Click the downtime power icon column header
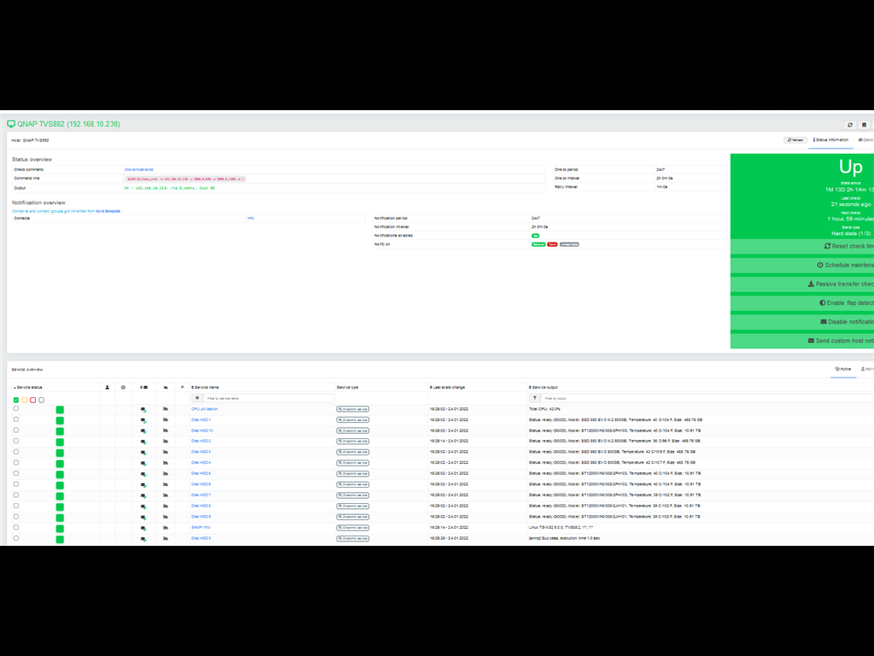The image size is (874, 656). tap(123, 387)
